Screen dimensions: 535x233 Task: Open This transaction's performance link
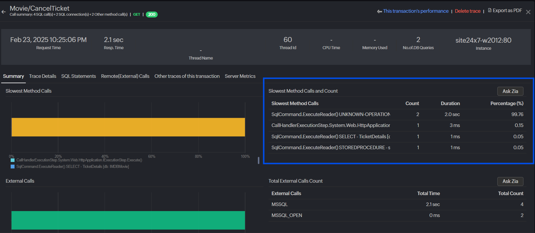click(x=416, y=11)
